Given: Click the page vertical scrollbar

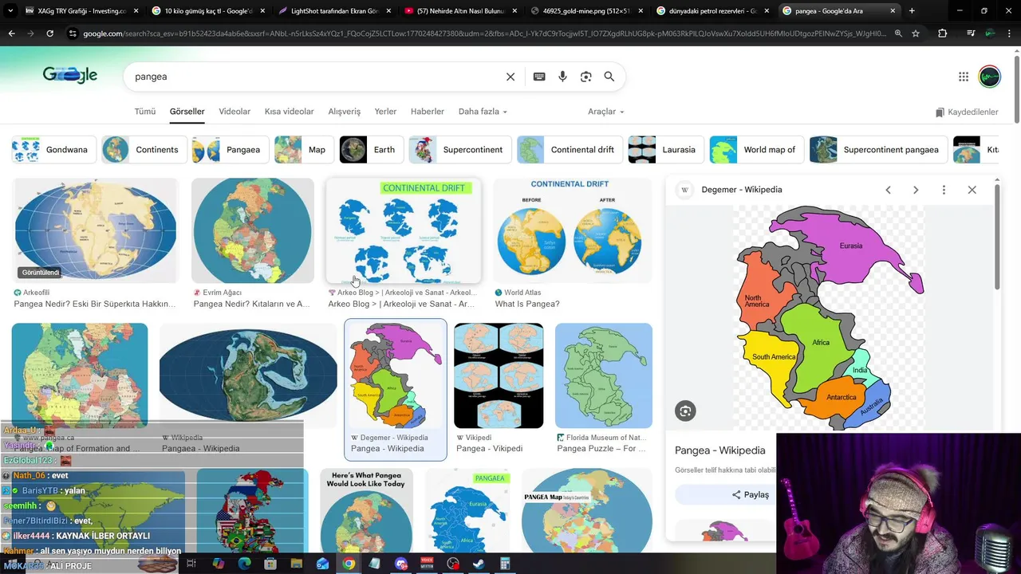Looking at the screenshot, I should click(1016, 88).
